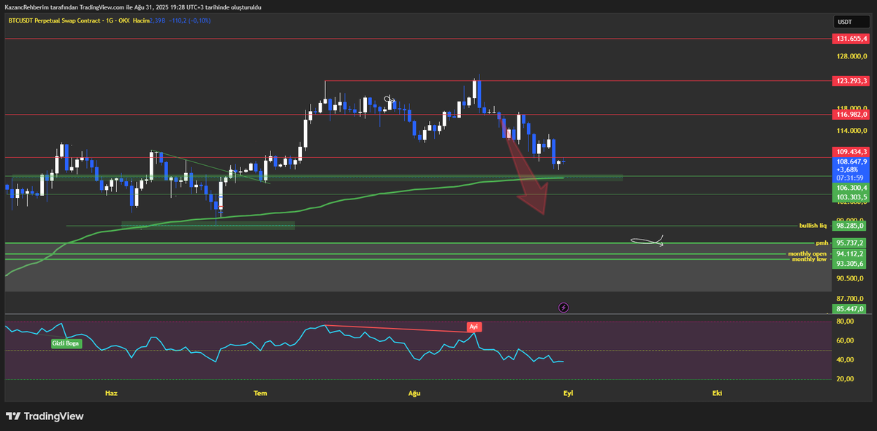Viewport: 877px width, 431px height.
Task: Select the 'pmh' line label
Action: pos(821,243)
